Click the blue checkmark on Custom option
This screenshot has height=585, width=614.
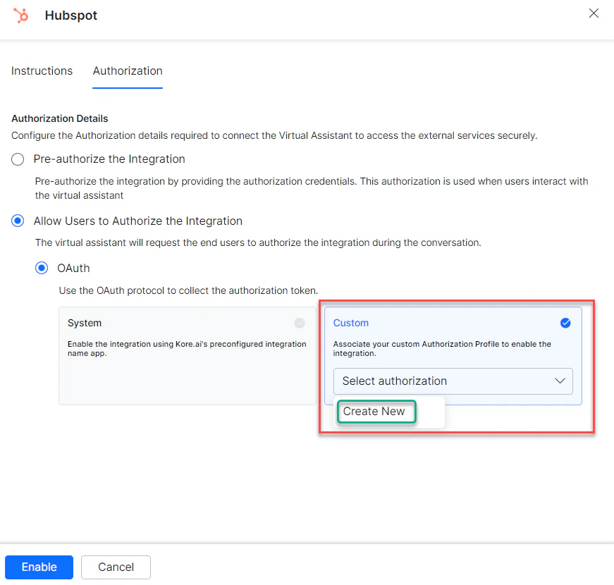click(x=565, y=323)
